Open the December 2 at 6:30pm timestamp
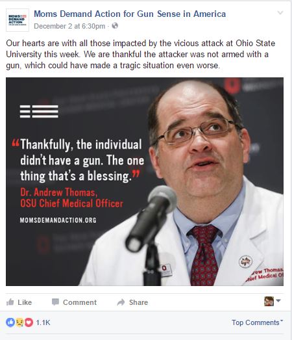292x340 pixels. [69, 26]
